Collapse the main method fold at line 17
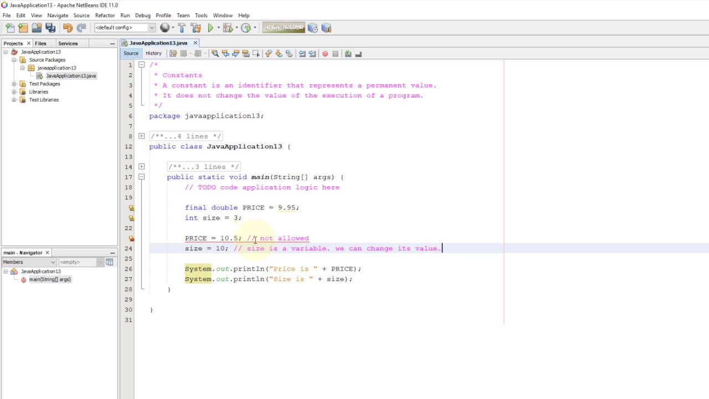Image resolution: width=709 pixels, height=399 pixels. [x=142, y=177]
